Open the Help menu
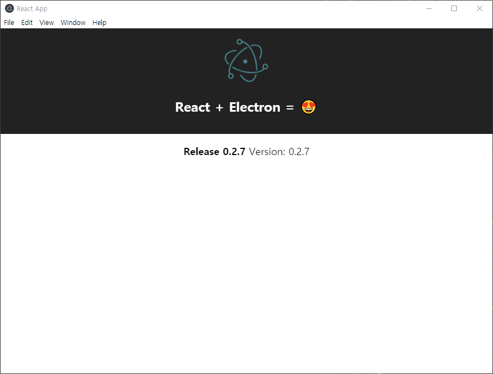Screen dimensions: 493x374 pos(99,23)
